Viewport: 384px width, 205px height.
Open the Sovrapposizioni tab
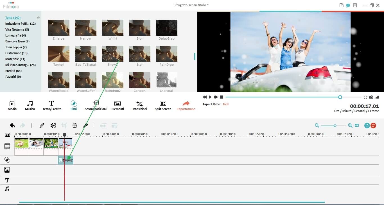click(x=96, y=106)
